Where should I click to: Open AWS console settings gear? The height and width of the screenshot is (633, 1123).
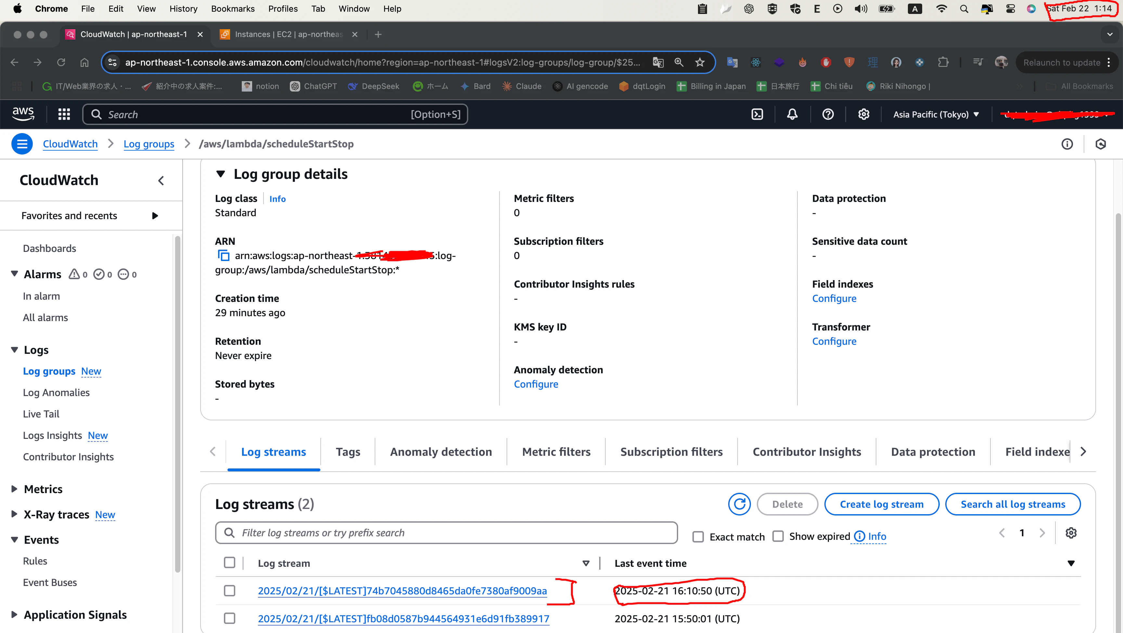coord(864,114)
